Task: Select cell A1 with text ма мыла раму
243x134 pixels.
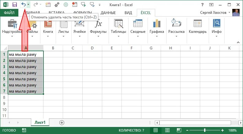Action: click(x=26, y=54)
